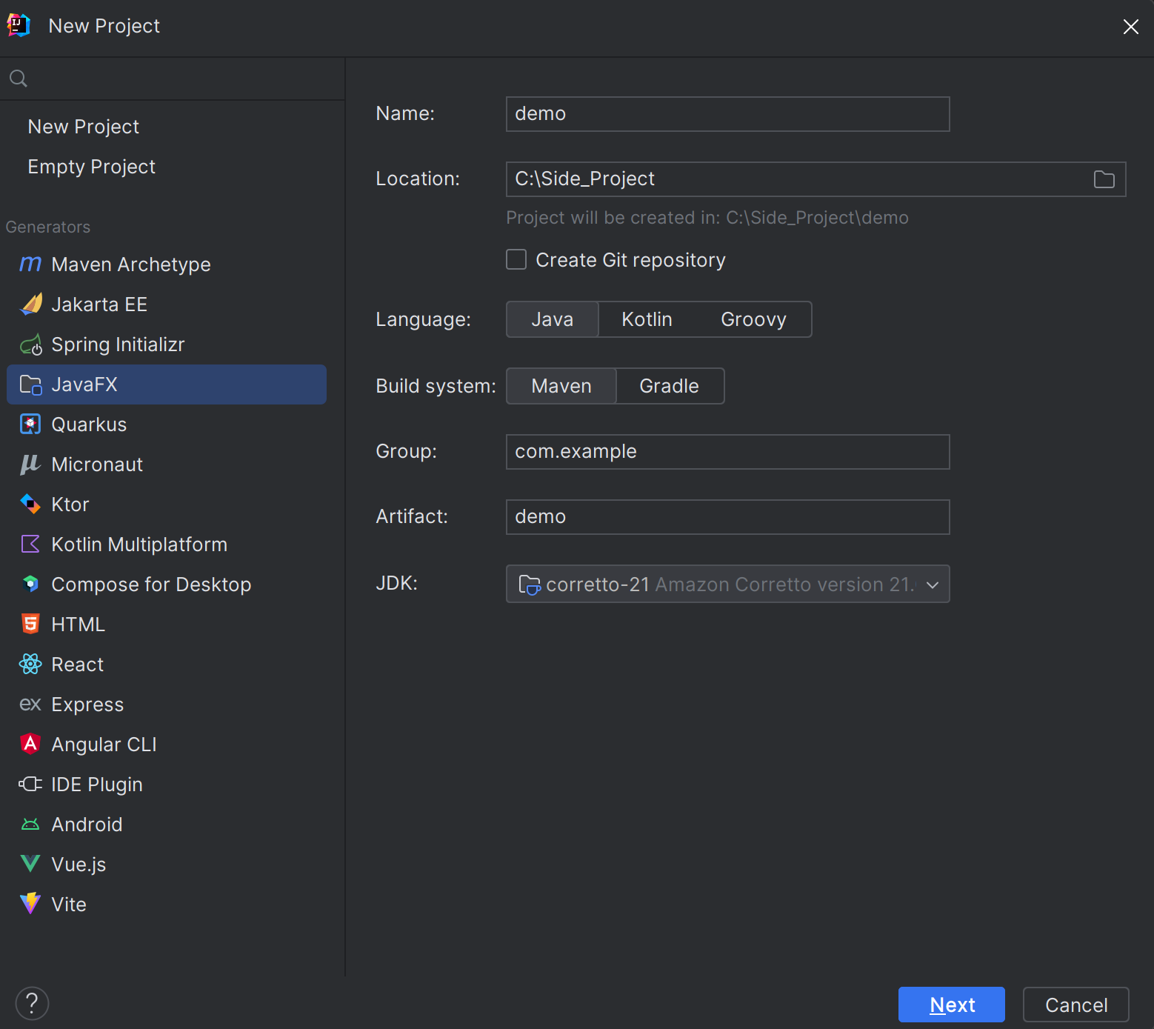
Task: Click the Quarkus generator icon
Action: click(30, 424)
